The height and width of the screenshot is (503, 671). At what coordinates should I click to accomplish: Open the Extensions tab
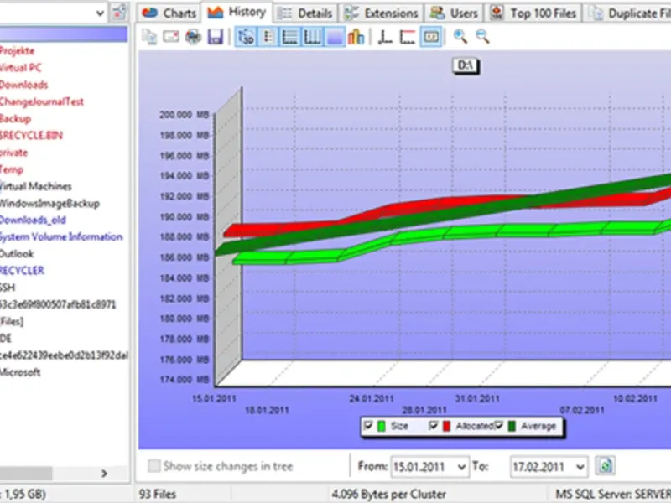tap(382, 13)
